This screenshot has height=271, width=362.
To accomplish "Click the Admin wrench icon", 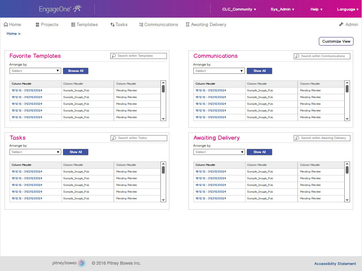I will pos(341,25).
